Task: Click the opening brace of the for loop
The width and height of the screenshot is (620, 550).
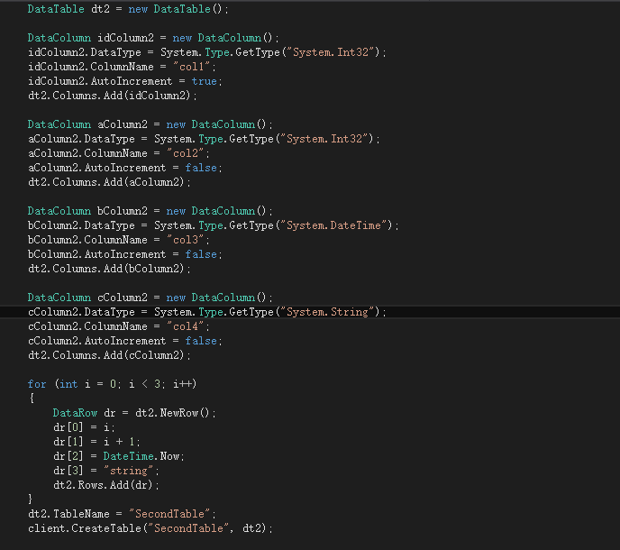Action: click(32, 399)
